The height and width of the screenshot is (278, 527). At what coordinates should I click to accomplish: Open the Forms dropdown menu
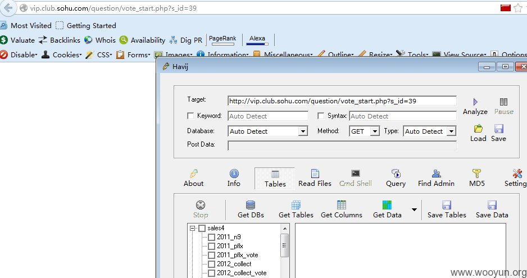click(133, 55)
